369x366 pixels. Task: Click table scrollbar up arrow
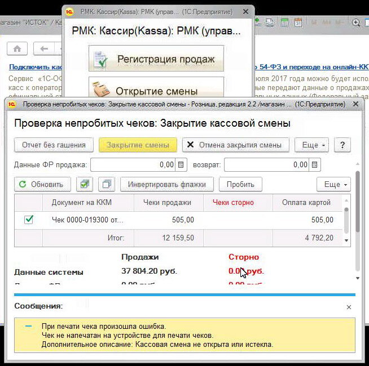346,200
